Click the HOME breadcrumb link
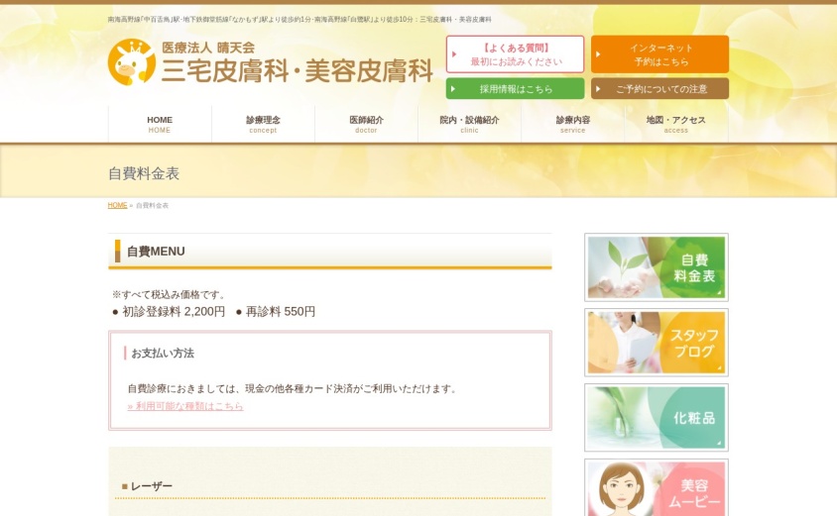This screenshot has height=516, width=837. point(117,205)
